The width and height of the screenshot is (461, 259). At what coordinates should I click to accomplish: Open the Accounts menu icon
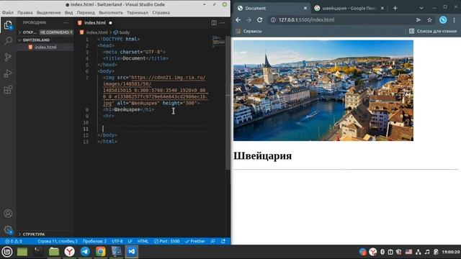(8, 213)
